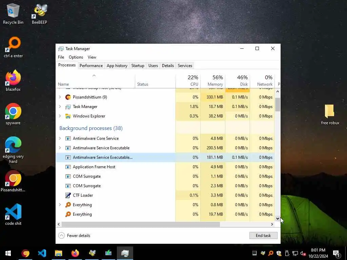Collapse view with Fewer details
Screen dimensions: 347x260
click(x=74, y=236)
